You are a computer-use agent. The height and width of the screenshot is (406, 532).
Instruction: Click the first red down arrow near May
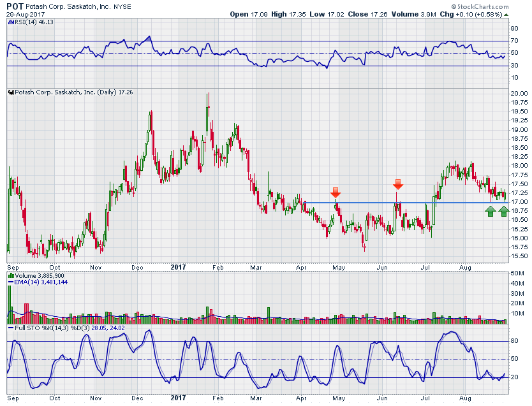pos(336,192)
